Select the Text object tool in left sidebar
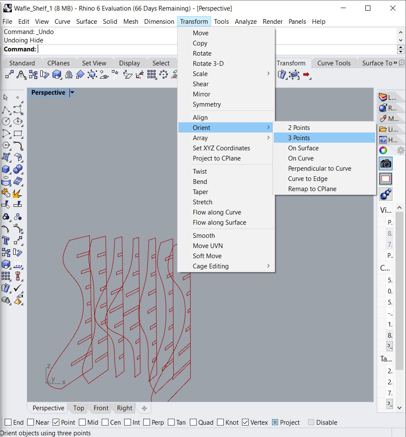This screenshot has width=406, height=437. coord(6,241)
